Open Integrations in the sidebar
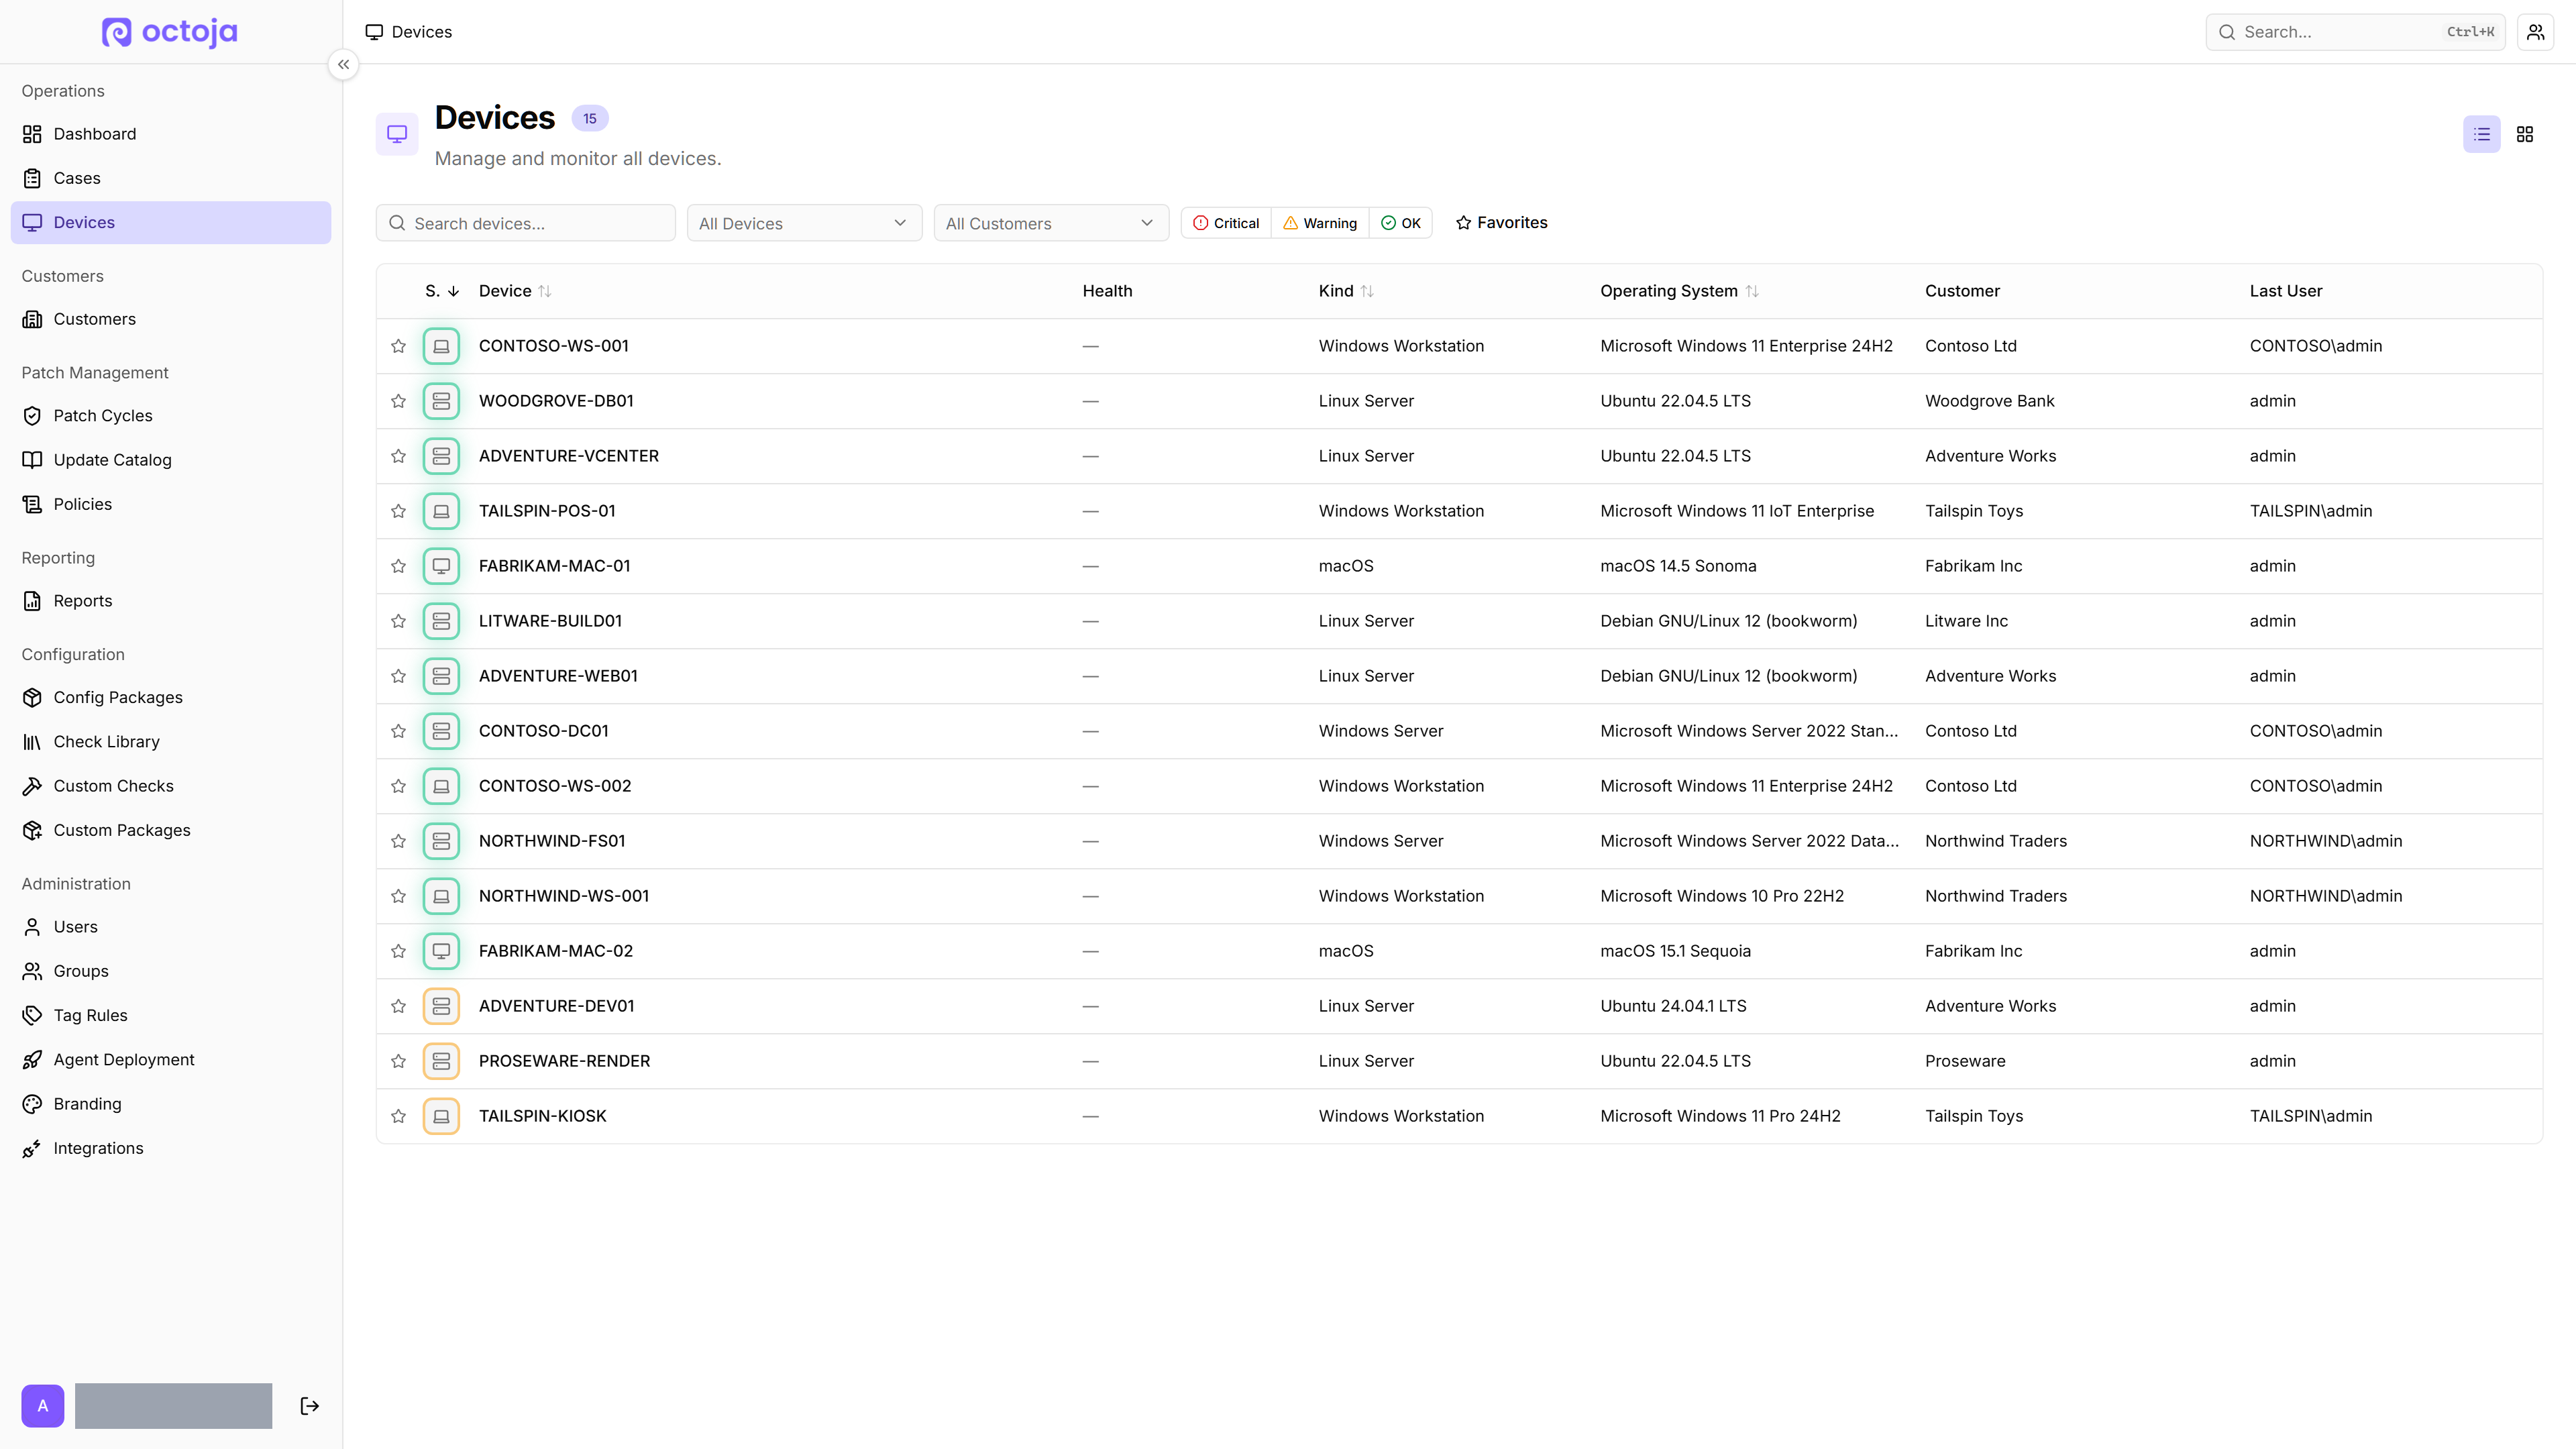Viewport: 2576px width, 1449px height. click(x=171, y=1148)
